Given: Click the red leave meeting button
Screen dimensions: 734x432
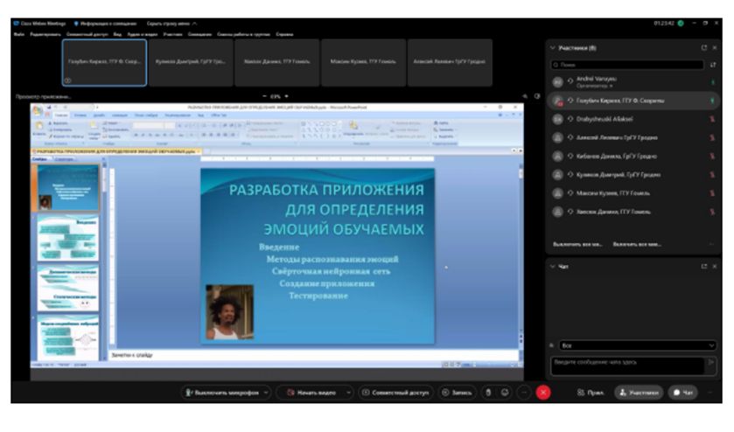Looking at the screenshot, I should [x=542, y=393].
